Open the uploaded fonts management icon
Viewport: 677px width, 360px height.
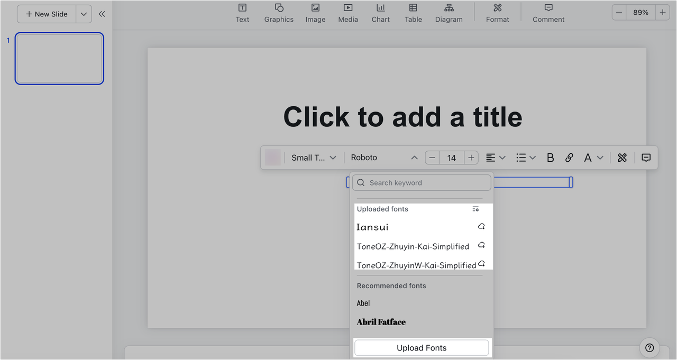[x=475, y=209]
